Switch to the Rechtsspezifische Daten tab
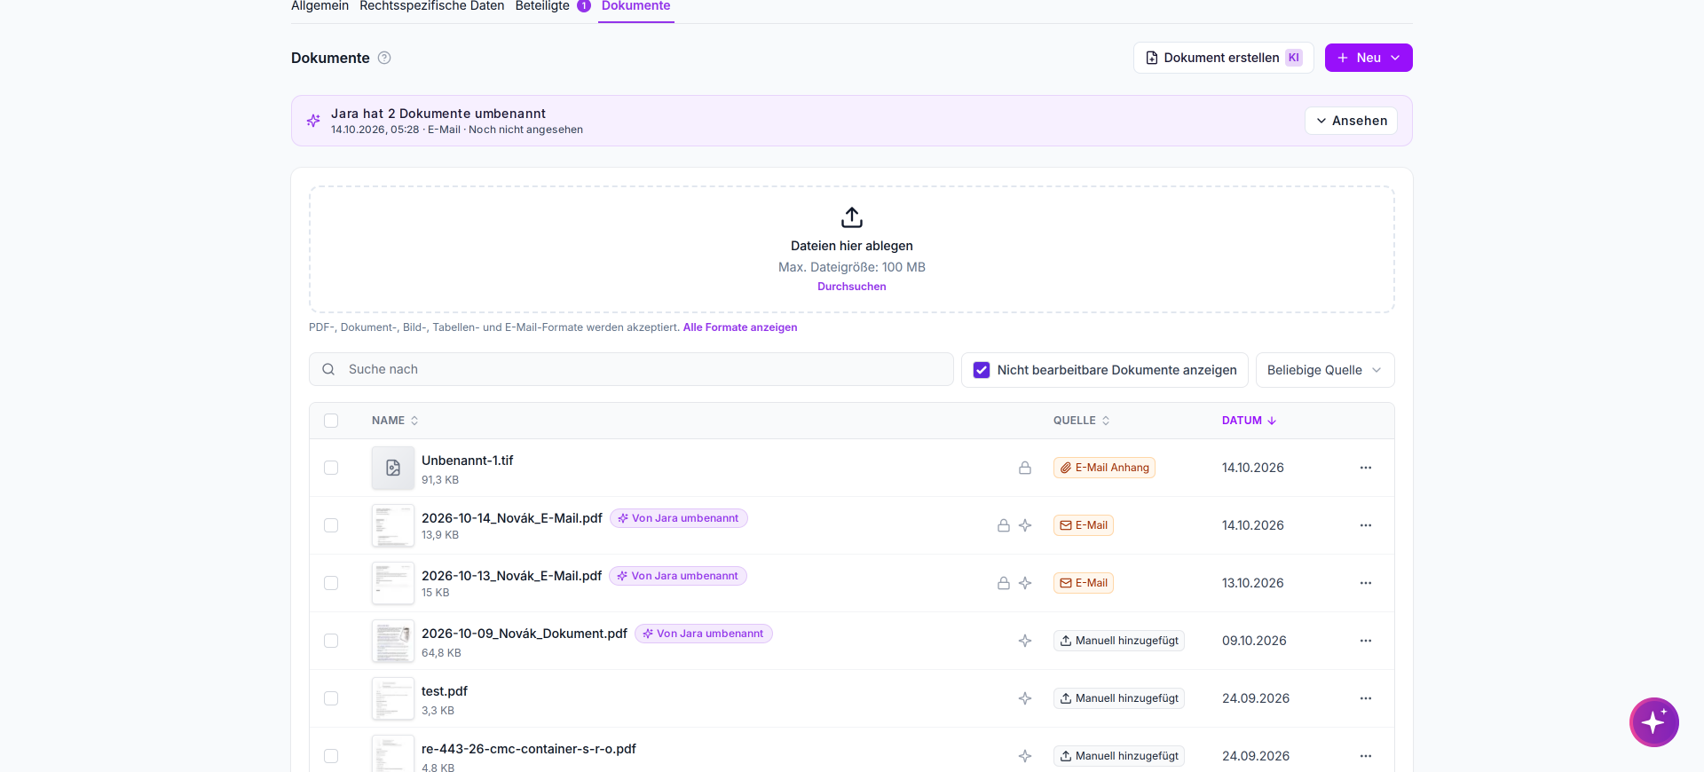The width and height of the screenshot is (1704, 772). point(431,6)
